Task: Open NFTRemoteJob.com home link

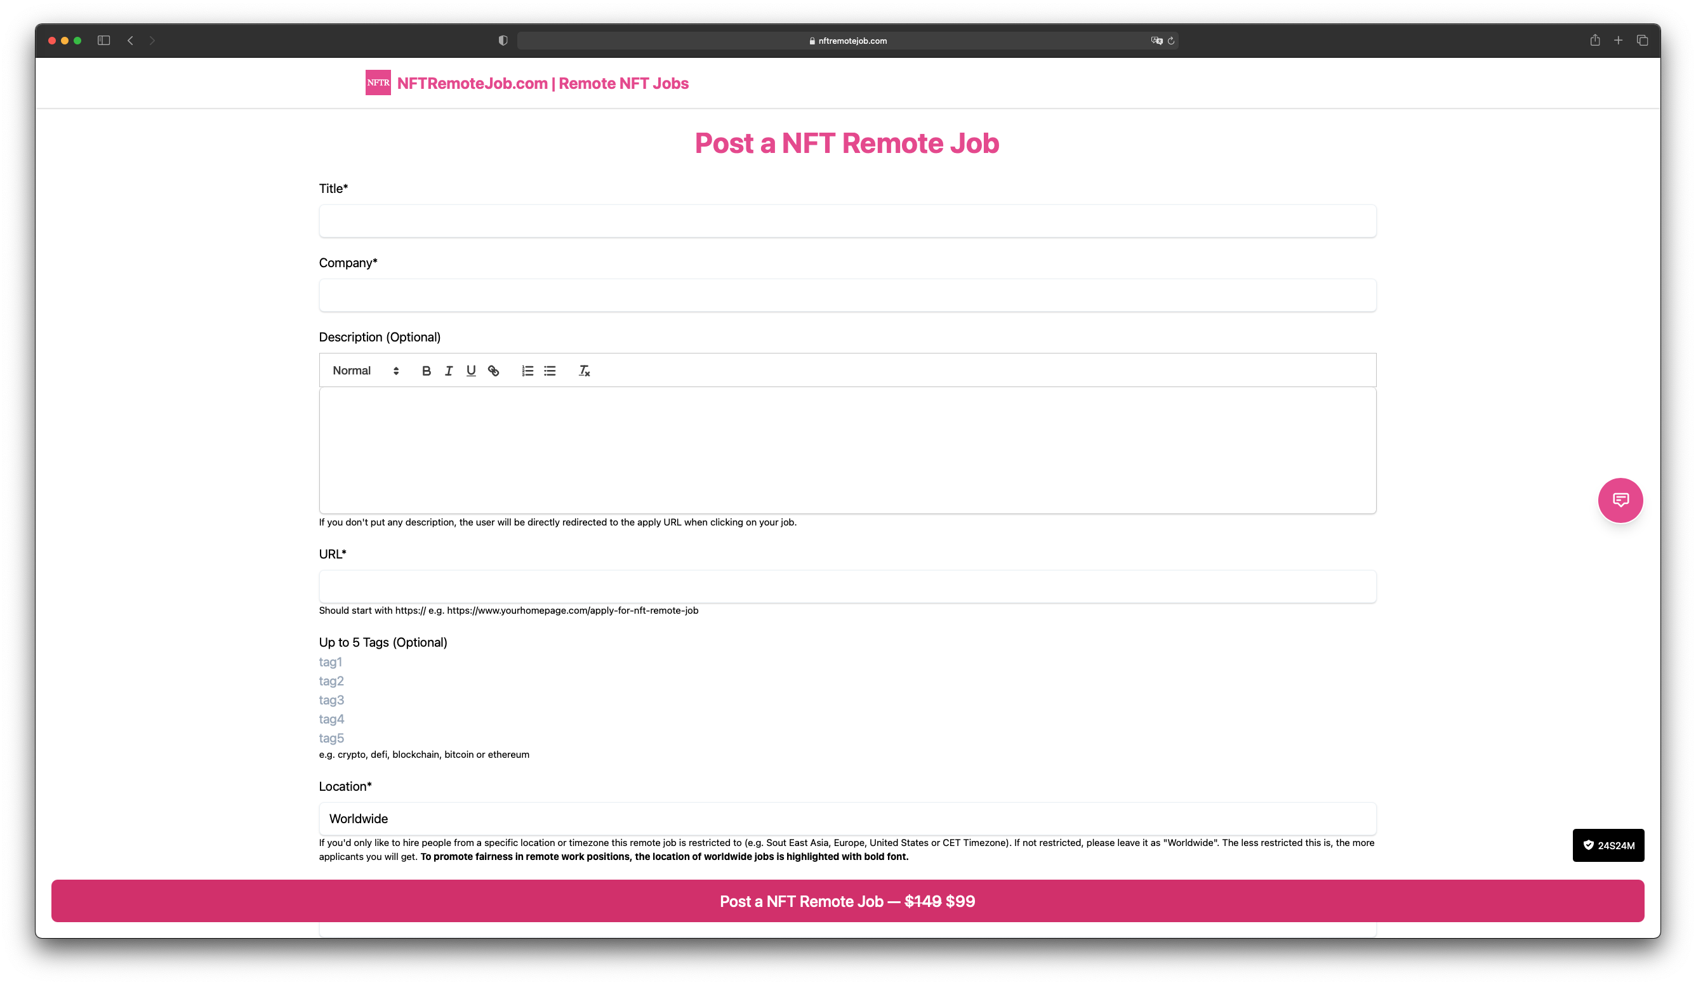Action: pyautogui.click(x=543, y=83)
